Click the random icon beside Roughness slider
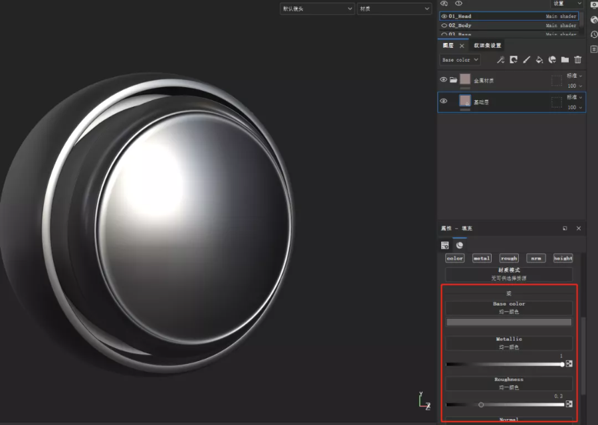Screen dimensions: 598x425 [569, 404]
